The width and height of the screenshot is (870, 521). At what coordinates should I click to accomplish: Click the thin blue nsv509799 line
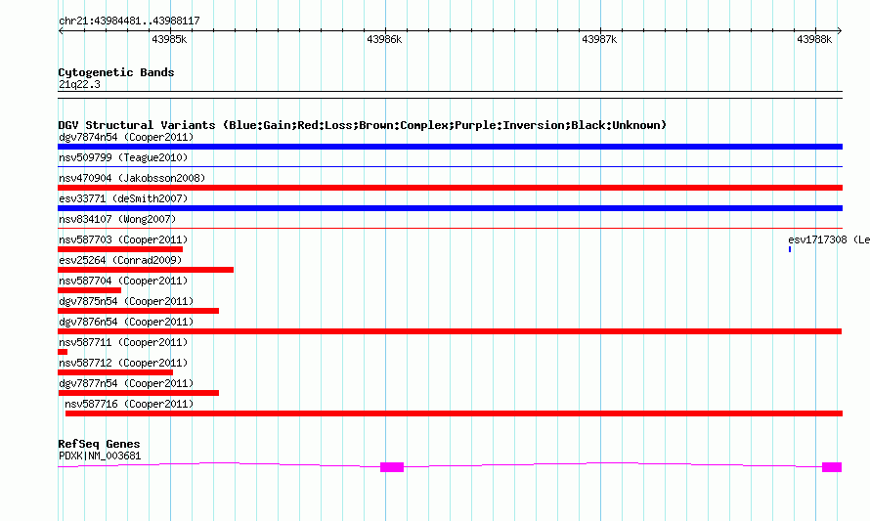[450, 166]
